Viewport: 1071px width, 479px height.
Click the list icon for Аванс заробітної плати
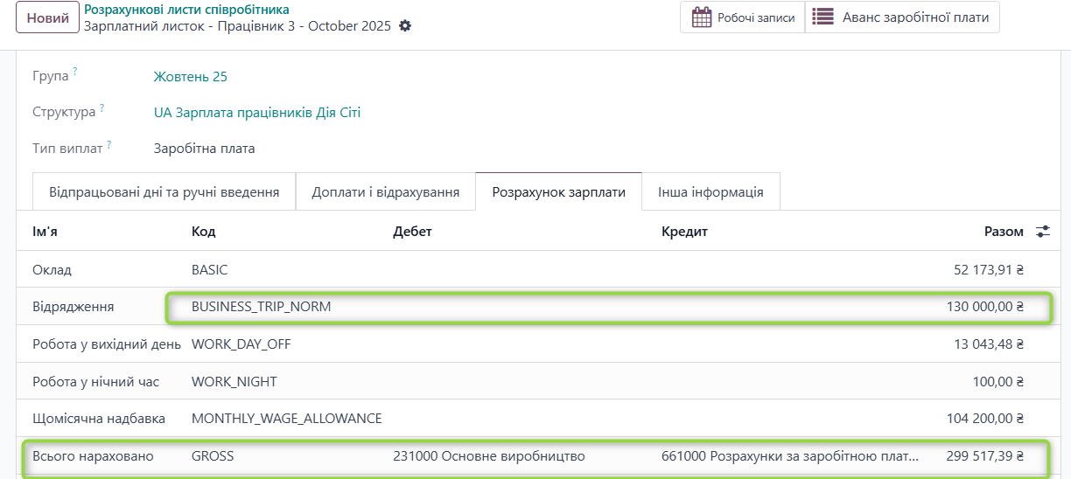pyautogui.click(x=822, y=17)
